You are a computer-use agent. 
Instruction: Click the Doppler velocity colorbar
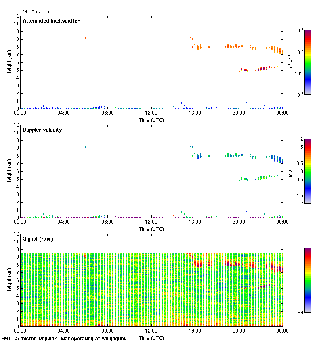pos(308,171)
